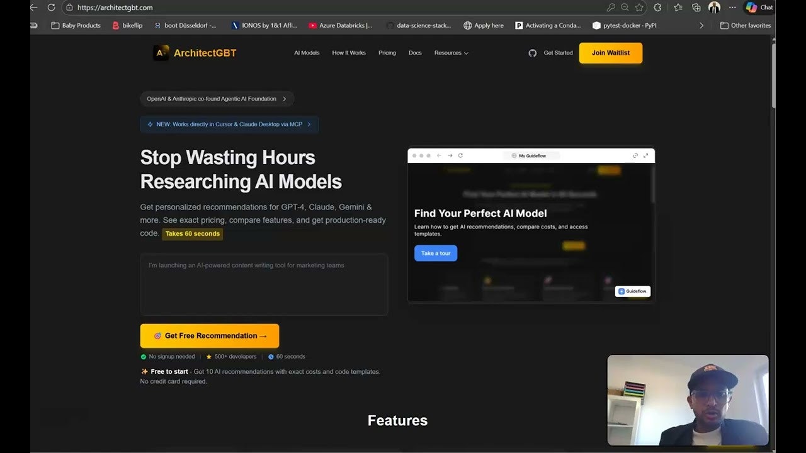Click forward arrow in Guideflow preview
This screenshot has width=806, height=453.
click(450, 155)
